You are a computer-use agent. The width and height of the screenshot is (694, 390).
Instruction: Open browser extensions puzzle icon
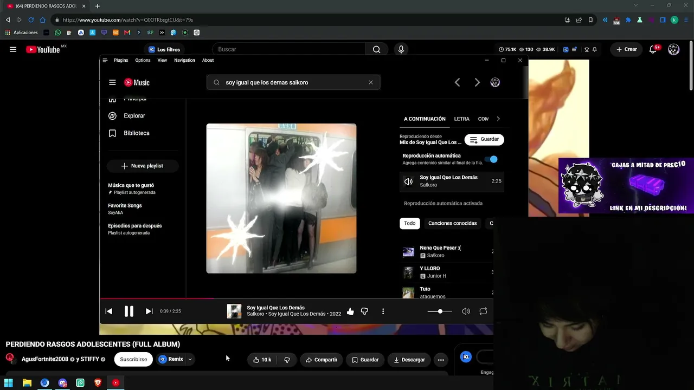point(628,20)
